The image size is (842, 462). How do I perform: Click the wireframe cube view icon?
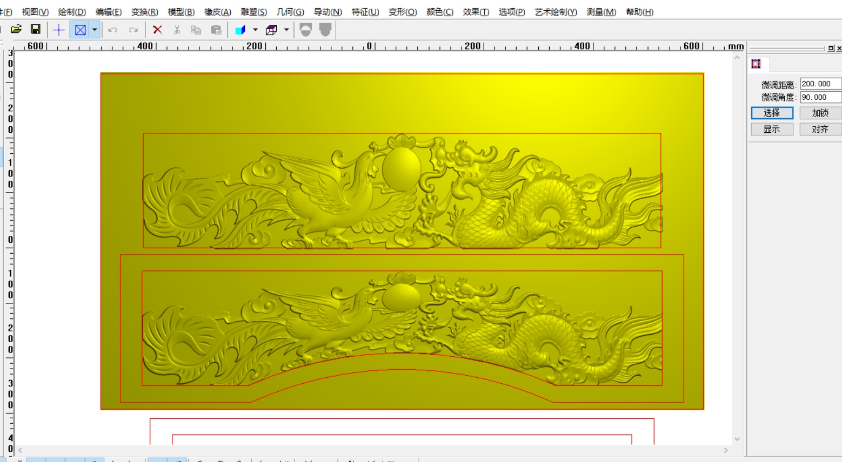(271, 30)
